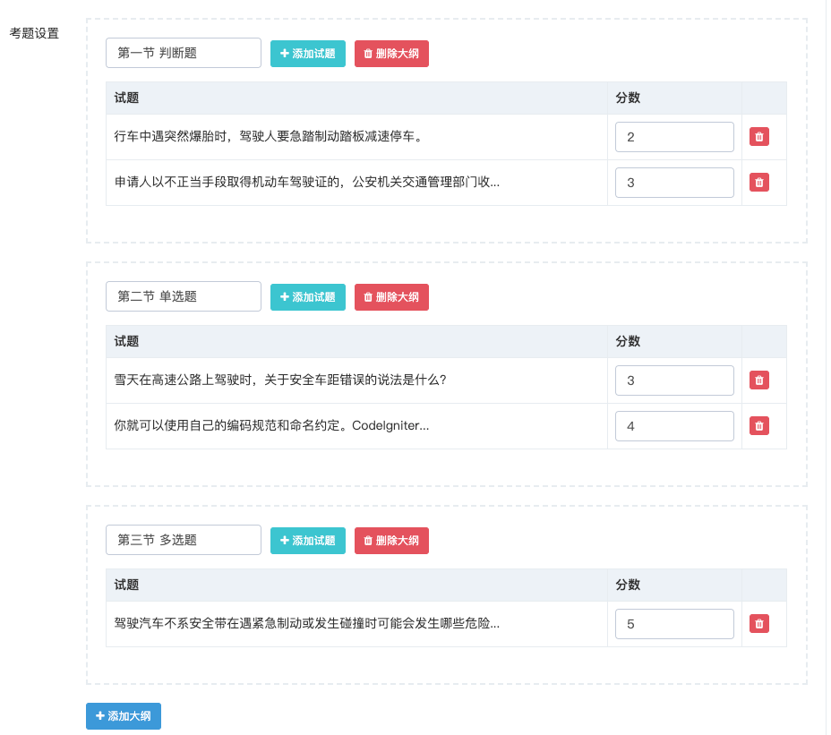Click 添加试题 in 第一节 判断题 section
The image size is (831, 735).
[x=308, y=54]
